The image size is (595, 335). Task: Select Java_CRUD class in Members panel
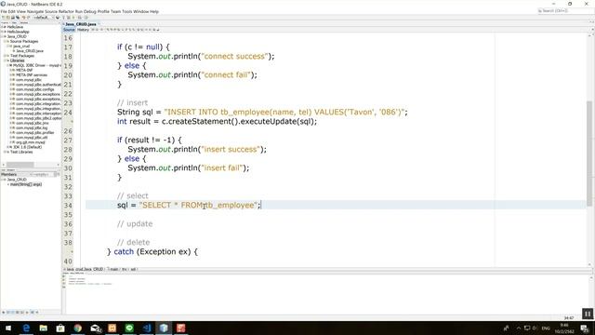[x=17, y=180]
